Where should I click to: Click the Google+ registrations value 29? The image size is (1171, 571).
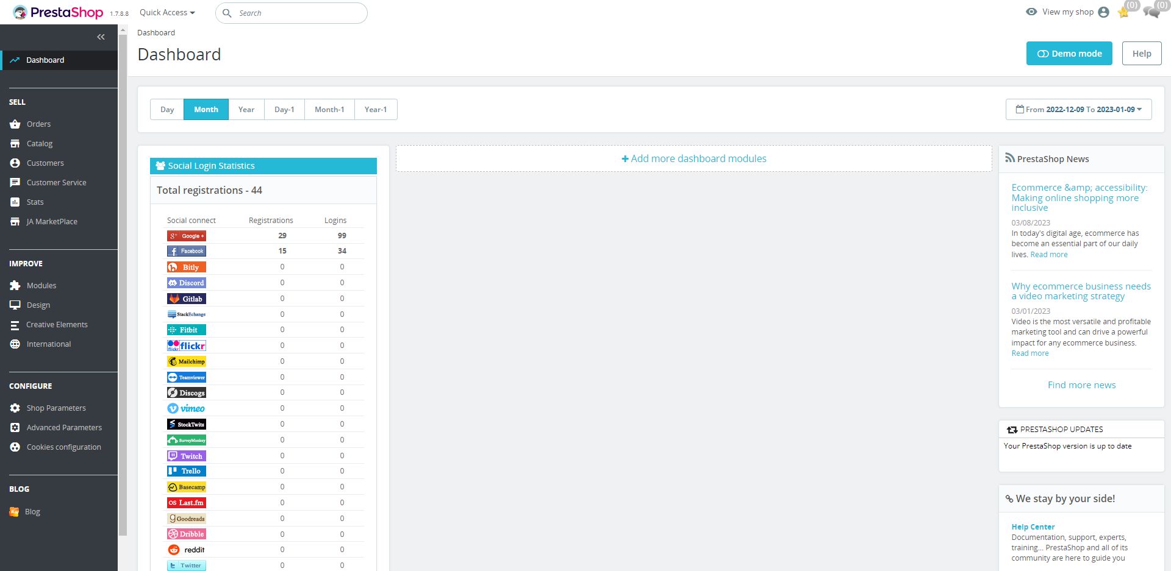click(x=282, y=236)
